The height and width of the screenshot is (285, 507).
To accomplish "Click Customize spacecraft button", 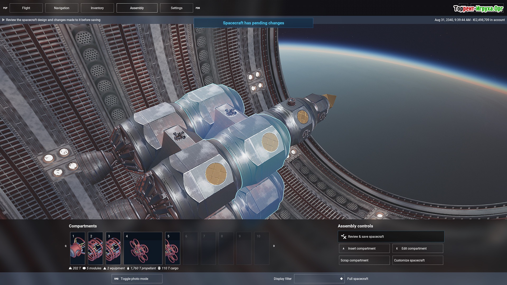I will pyautogui.click(x=417, y=260).
